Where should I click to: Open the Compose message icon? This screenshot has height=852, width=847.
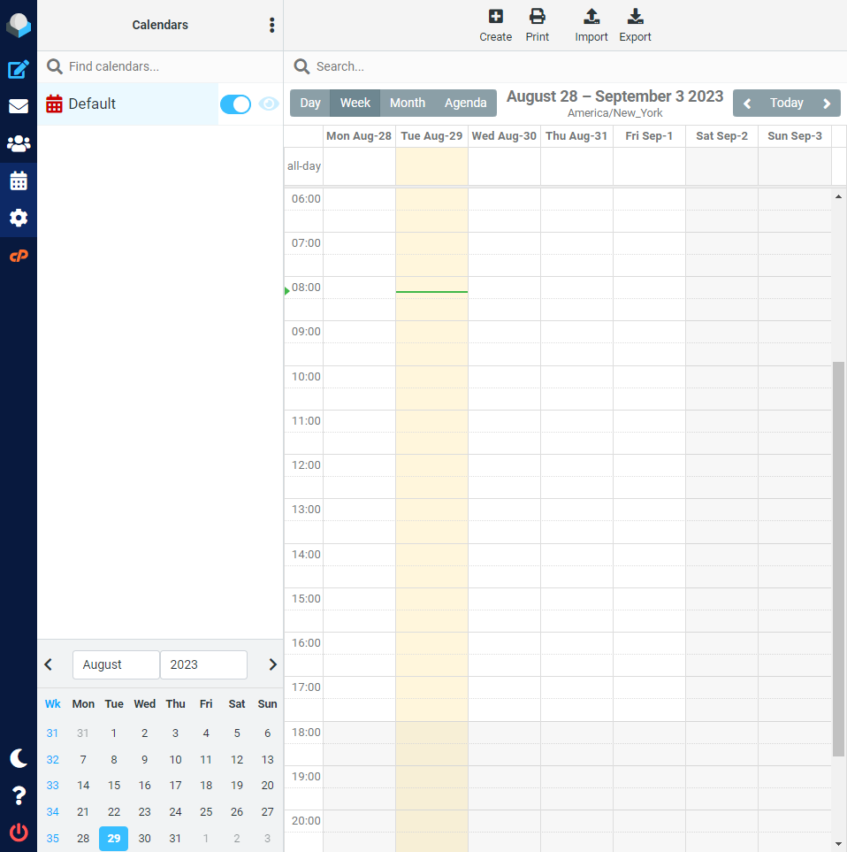(x=19, y=70)
